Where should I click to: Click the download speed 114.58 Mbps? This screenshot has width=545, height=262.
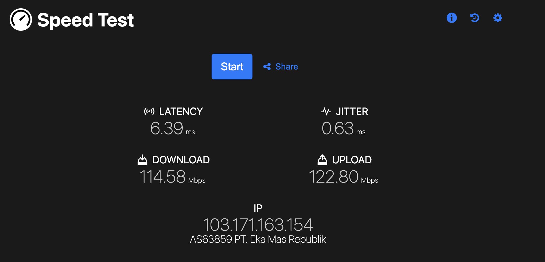(x=172, y=177)
